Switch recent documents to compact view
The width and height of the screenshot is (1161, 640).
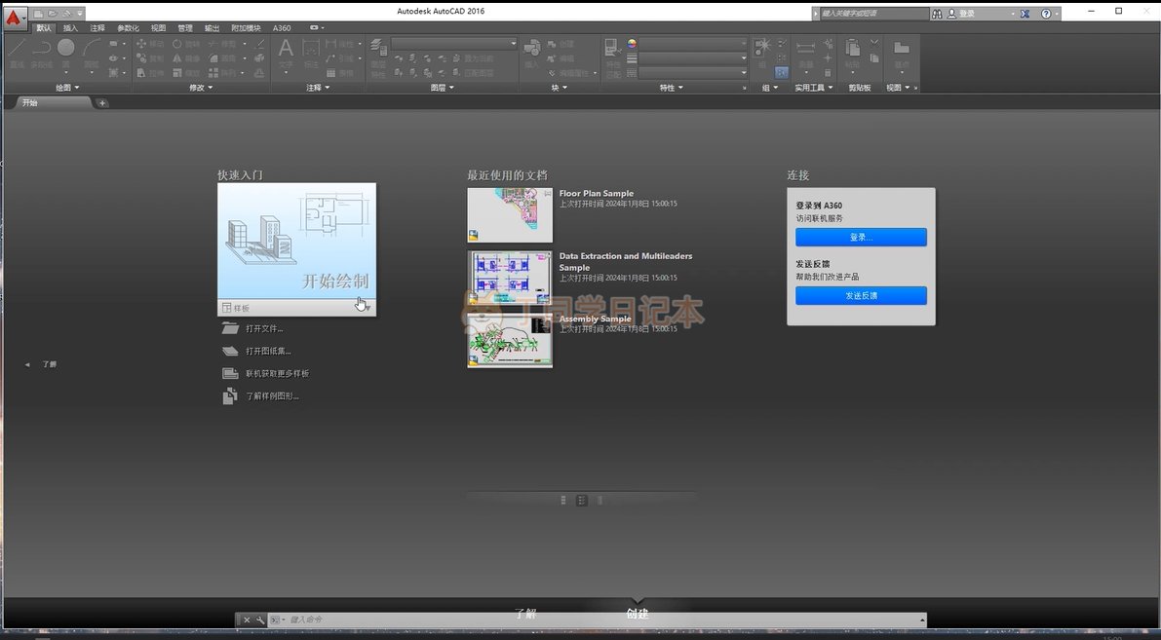point(600,500)
